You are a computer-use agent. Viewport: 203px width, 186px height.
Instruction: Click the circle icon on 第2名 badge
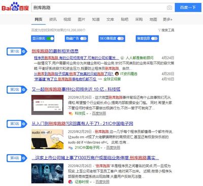(24, 90)
